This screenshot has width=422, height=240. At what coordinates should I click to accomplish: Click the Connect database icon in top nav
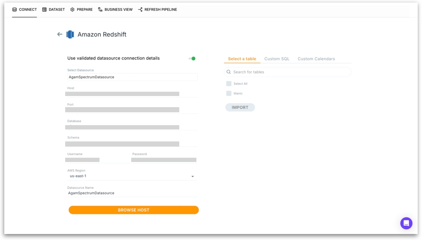(x=15, y=9)
